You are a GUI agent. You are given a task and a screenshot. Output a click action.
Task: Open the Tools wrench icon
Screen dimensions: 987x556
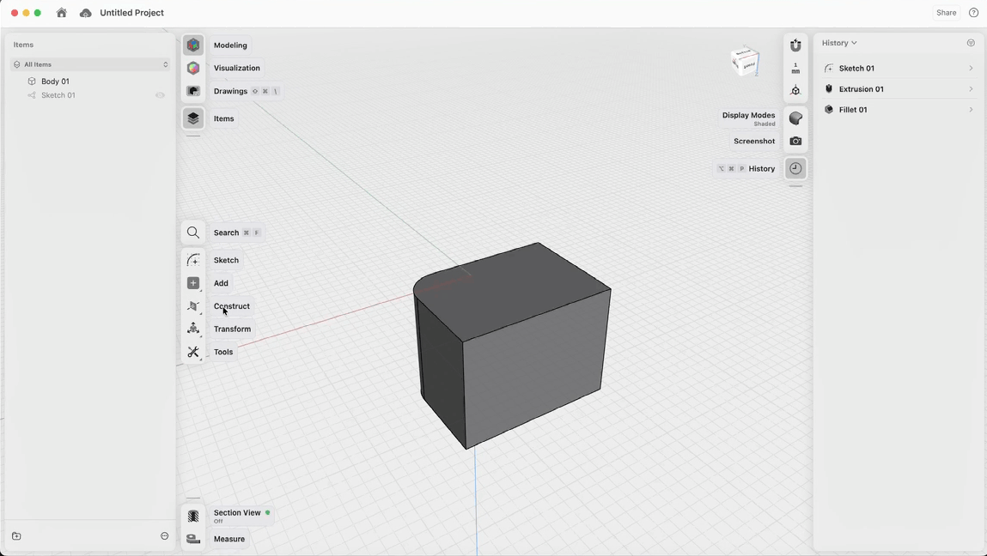[x=193, y=352]
